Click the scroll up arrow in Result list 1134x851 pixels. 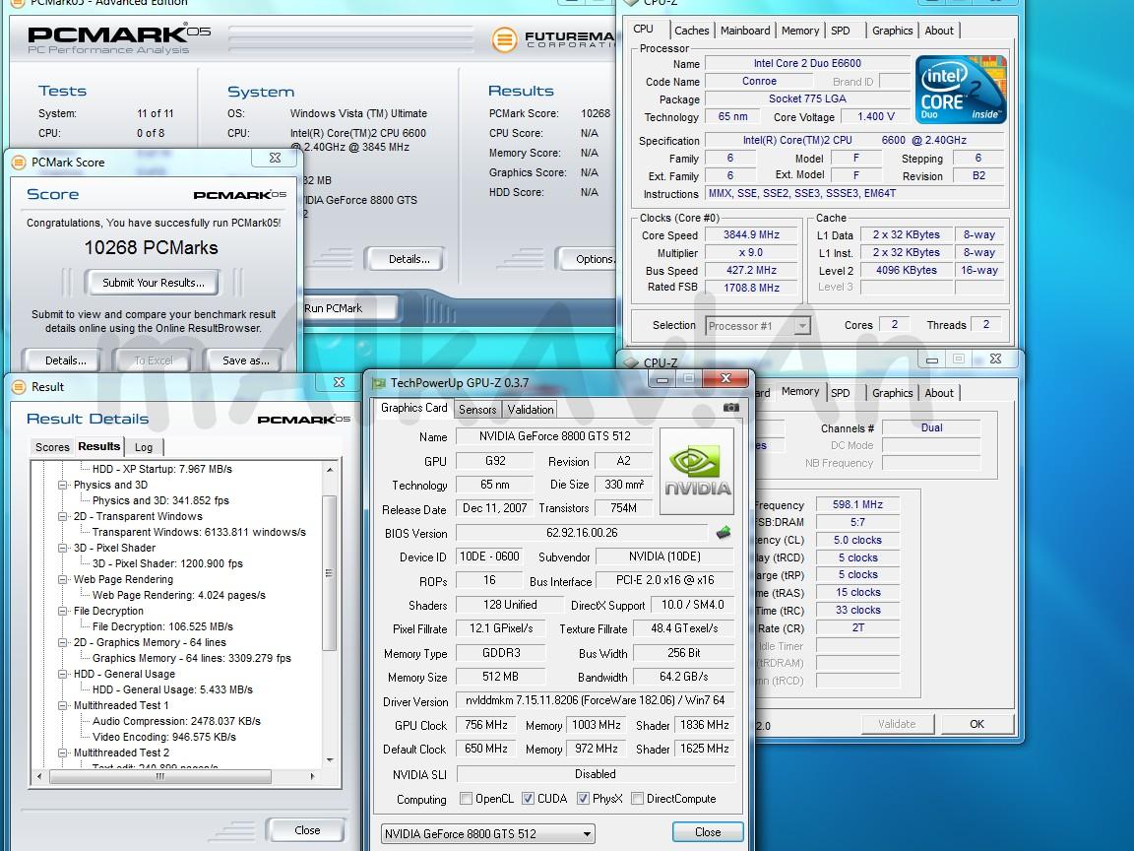click(x=330, y=470)
